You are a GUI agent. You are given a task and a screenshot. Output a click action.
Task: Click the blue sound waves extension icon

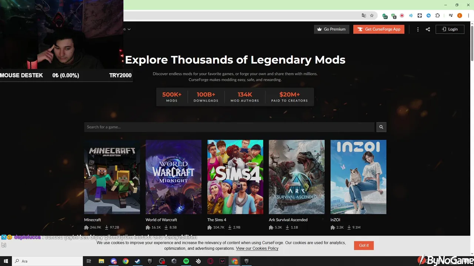click(x=411, y=16)
